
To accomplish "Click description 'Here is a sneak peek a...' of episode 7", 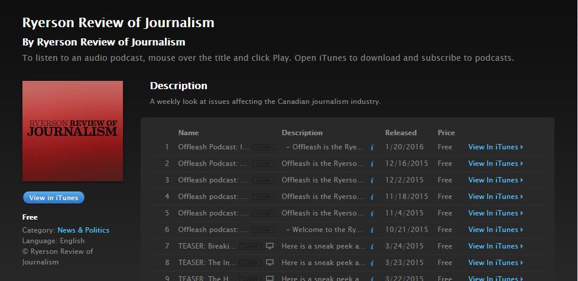I will pos(323,246).
